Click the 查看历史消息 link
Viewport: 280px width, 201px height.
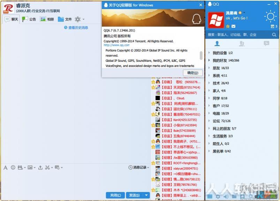click(x=78, y=27)
